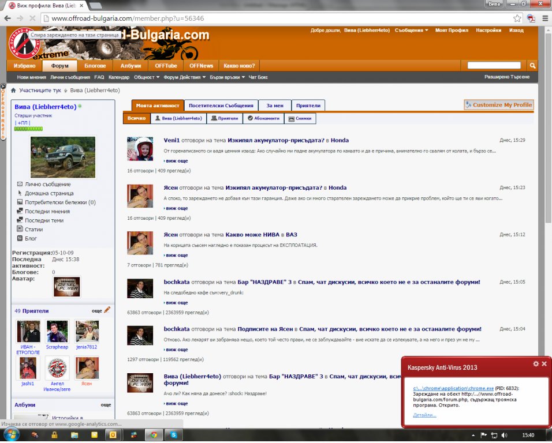Image resolution: width=552 pixels, height=443 pixels.
Task: Filter activity by Снимки
Action: [300, 118]
